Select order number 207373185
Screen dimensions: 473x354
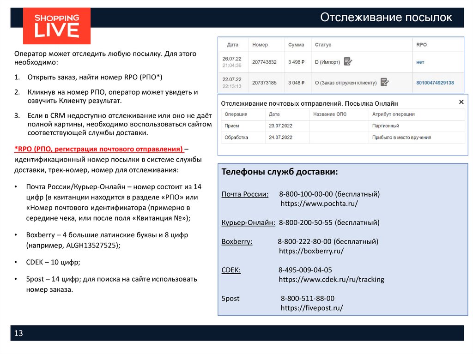[264, 83]
